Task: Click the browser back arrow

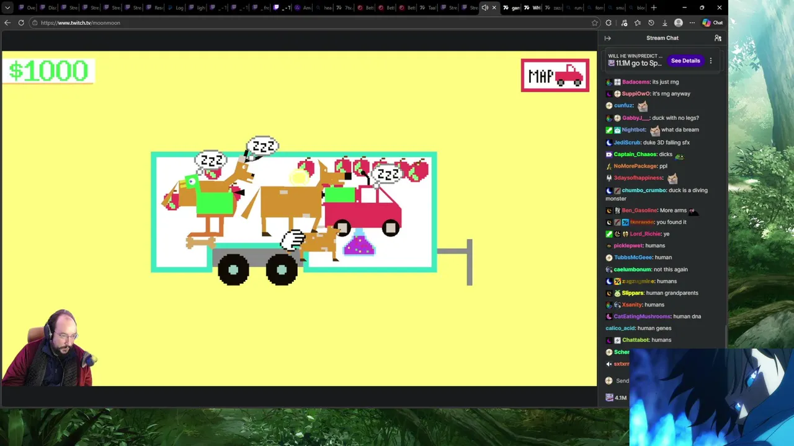Action: (7, 23)
